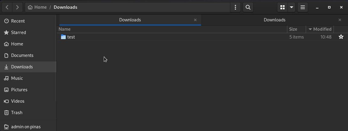Open Starred in the sidebar

[x=28, y=33]
